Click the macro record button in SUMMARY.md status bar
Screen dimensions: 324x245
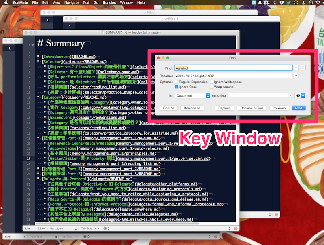pos(235,228)
